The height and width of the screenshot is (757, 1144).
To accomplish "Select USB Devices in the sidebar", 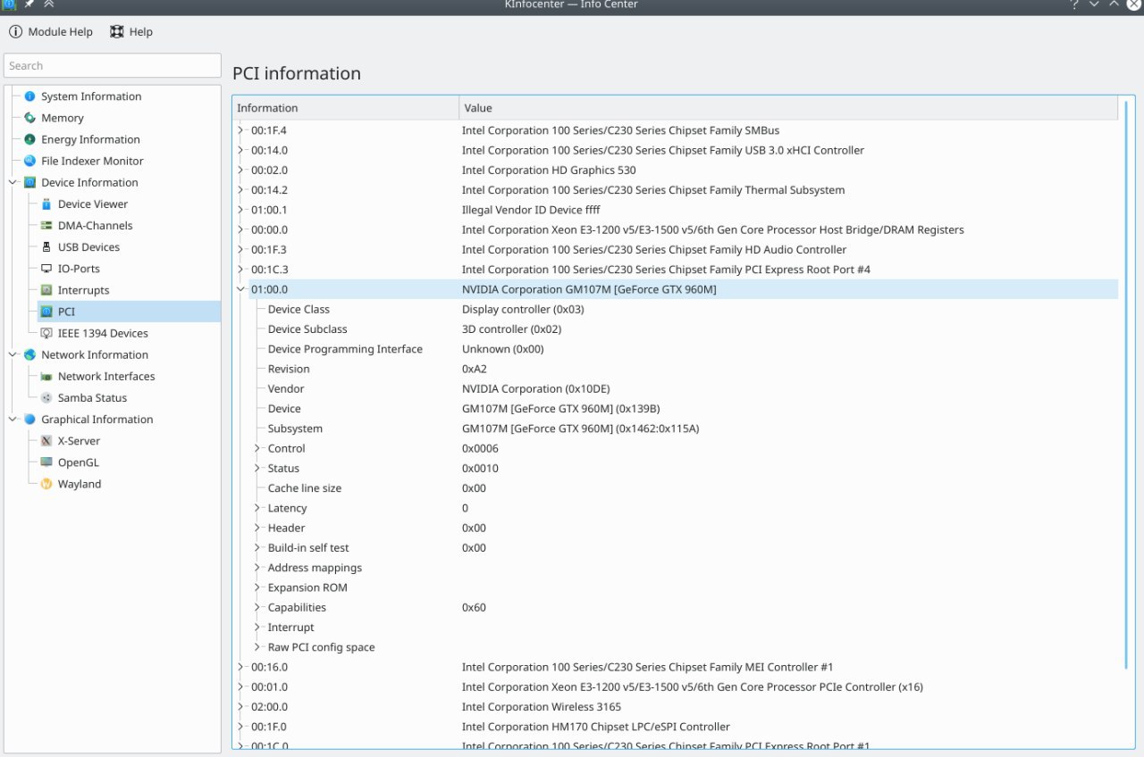I will coord(88,247).
